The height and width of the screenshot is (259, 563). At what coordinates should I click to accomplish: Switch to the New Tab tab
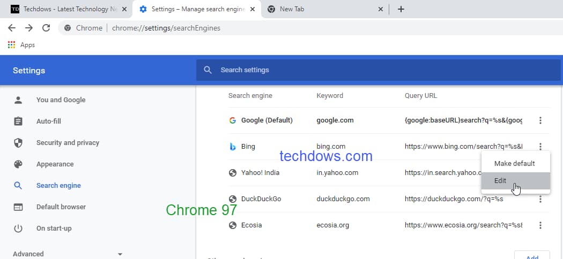(x=325, y=9)
